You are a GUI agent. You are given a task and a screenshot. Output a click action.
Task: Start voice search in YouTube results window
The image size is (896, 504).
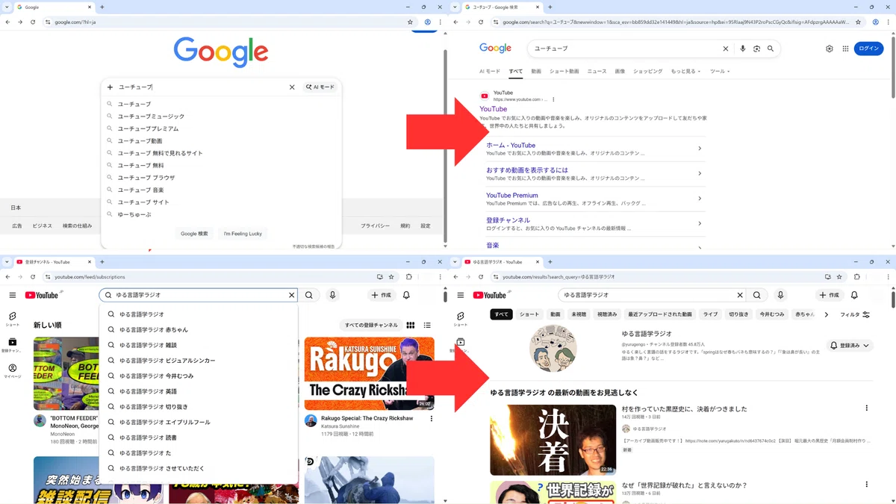pyautogui.click(x=781, y=295)
